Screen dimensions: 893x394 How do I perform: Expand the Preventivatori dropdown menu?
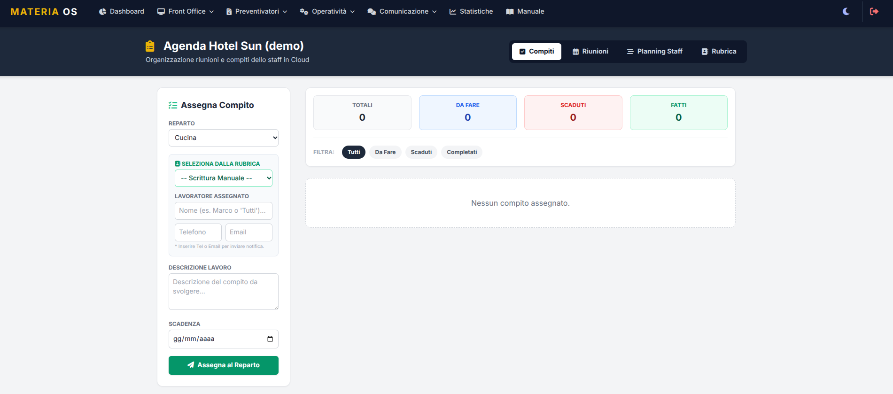tap(256, 11)
